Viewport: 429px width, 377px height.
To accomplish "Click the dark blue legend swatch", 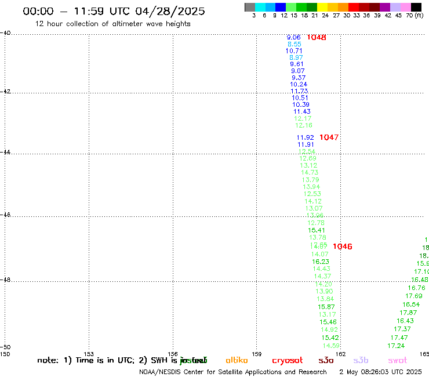I will (x=281, y=7).
